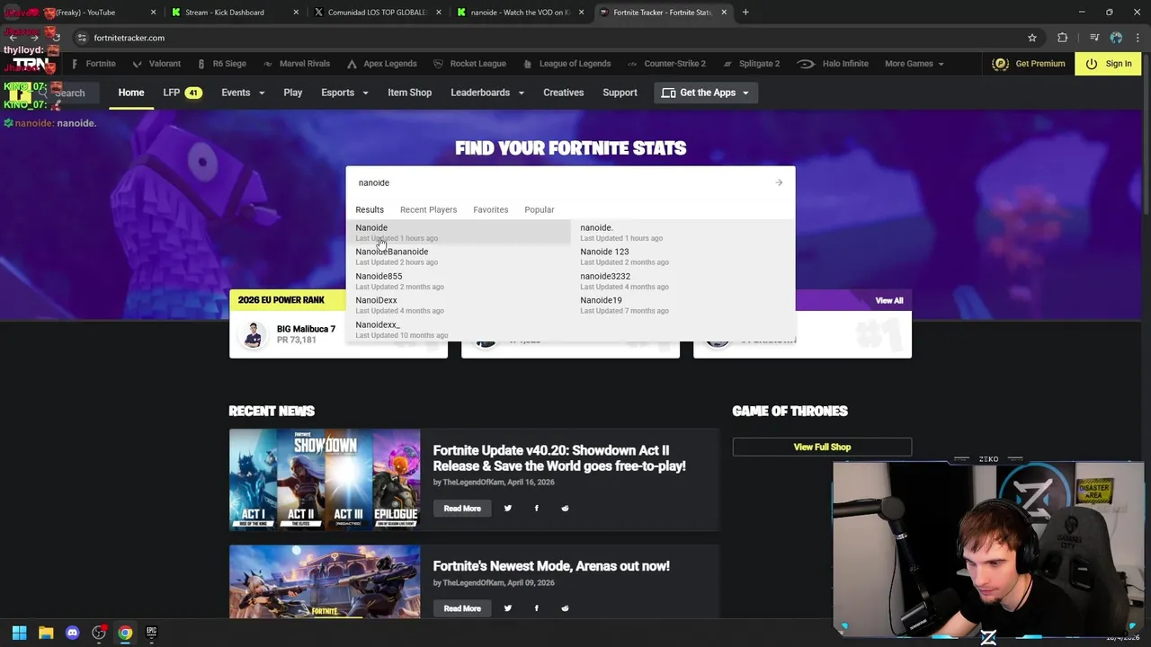This screenshot has height=647, width=1151.
Task: Open the Counter-Strike 2 tracker
Action: pyautogui.click(x=666, y=64)
